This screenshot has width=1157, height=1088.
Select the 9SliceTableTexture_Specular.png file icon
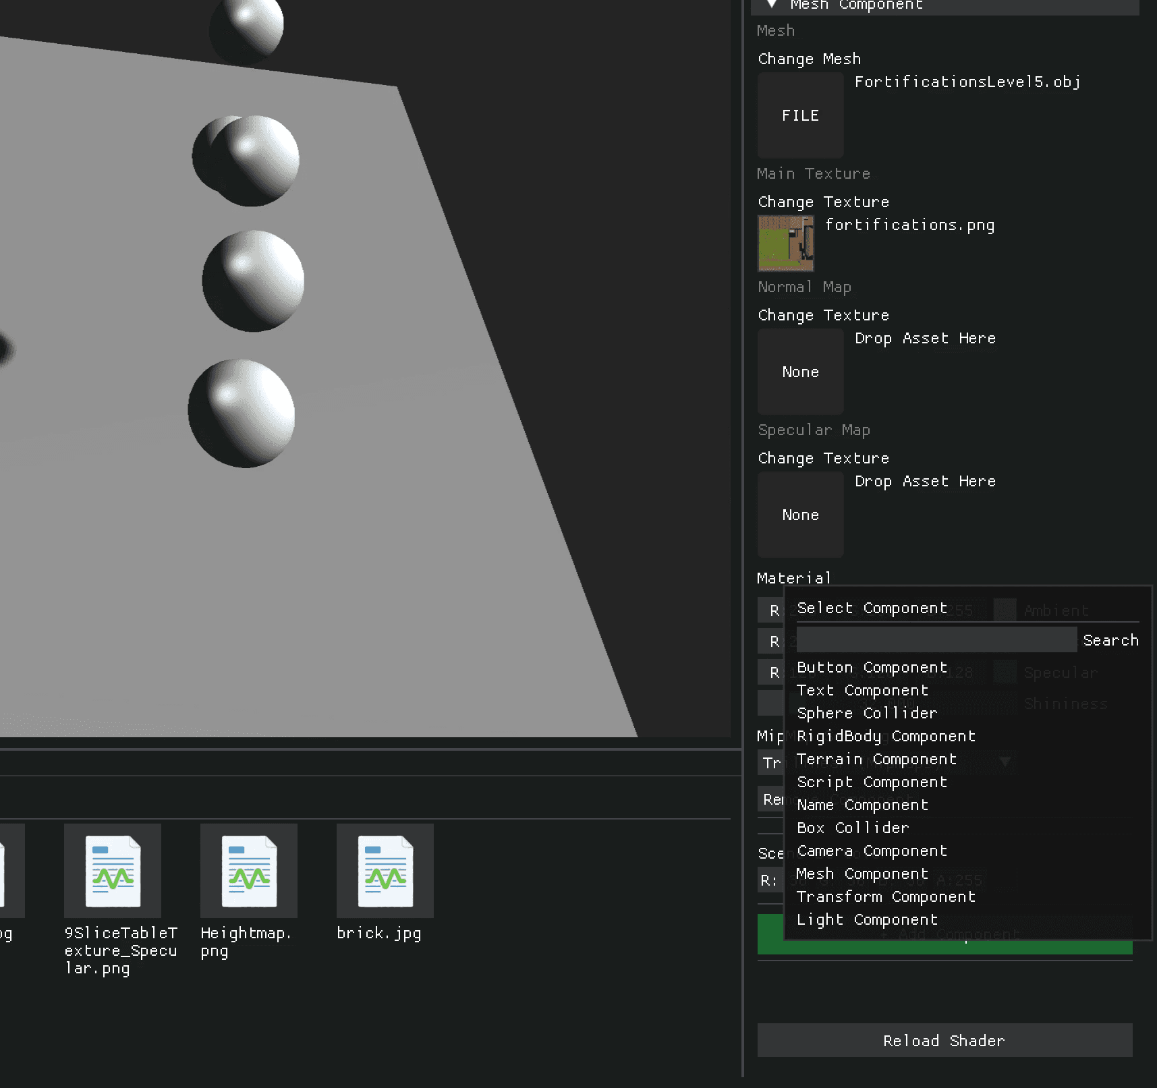113,870
